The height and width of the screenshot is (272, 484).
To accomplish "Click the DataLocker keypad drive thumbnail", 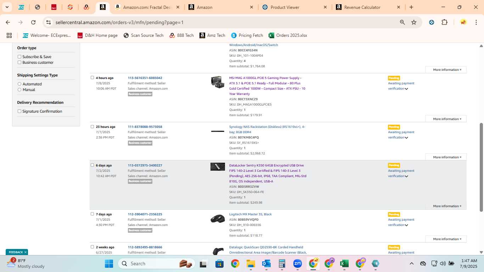I will [x=218, y=166].
